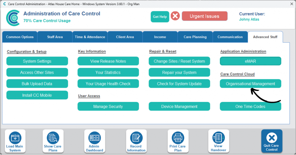
Task: Click the red circle X icon
Action: point(175,16)
